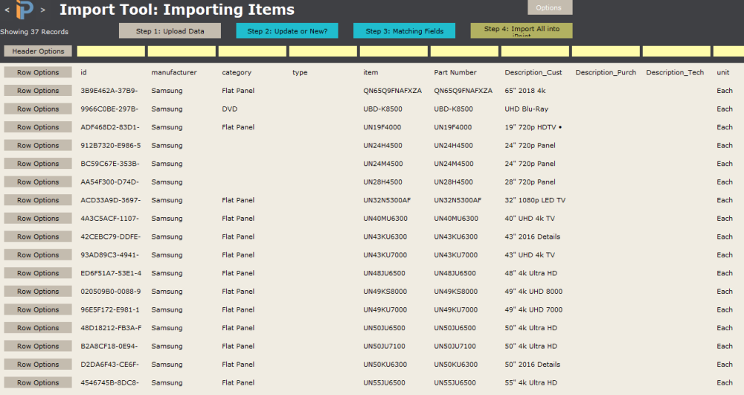
Task: Open the Options button at top
Action: tap(550, 7)
